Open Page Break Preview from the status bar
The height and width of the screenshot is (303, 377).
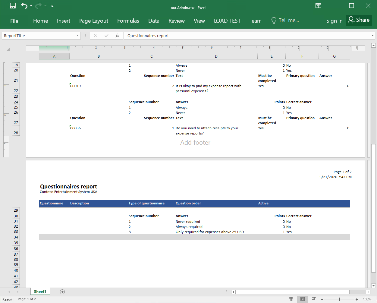coord(314,299)
